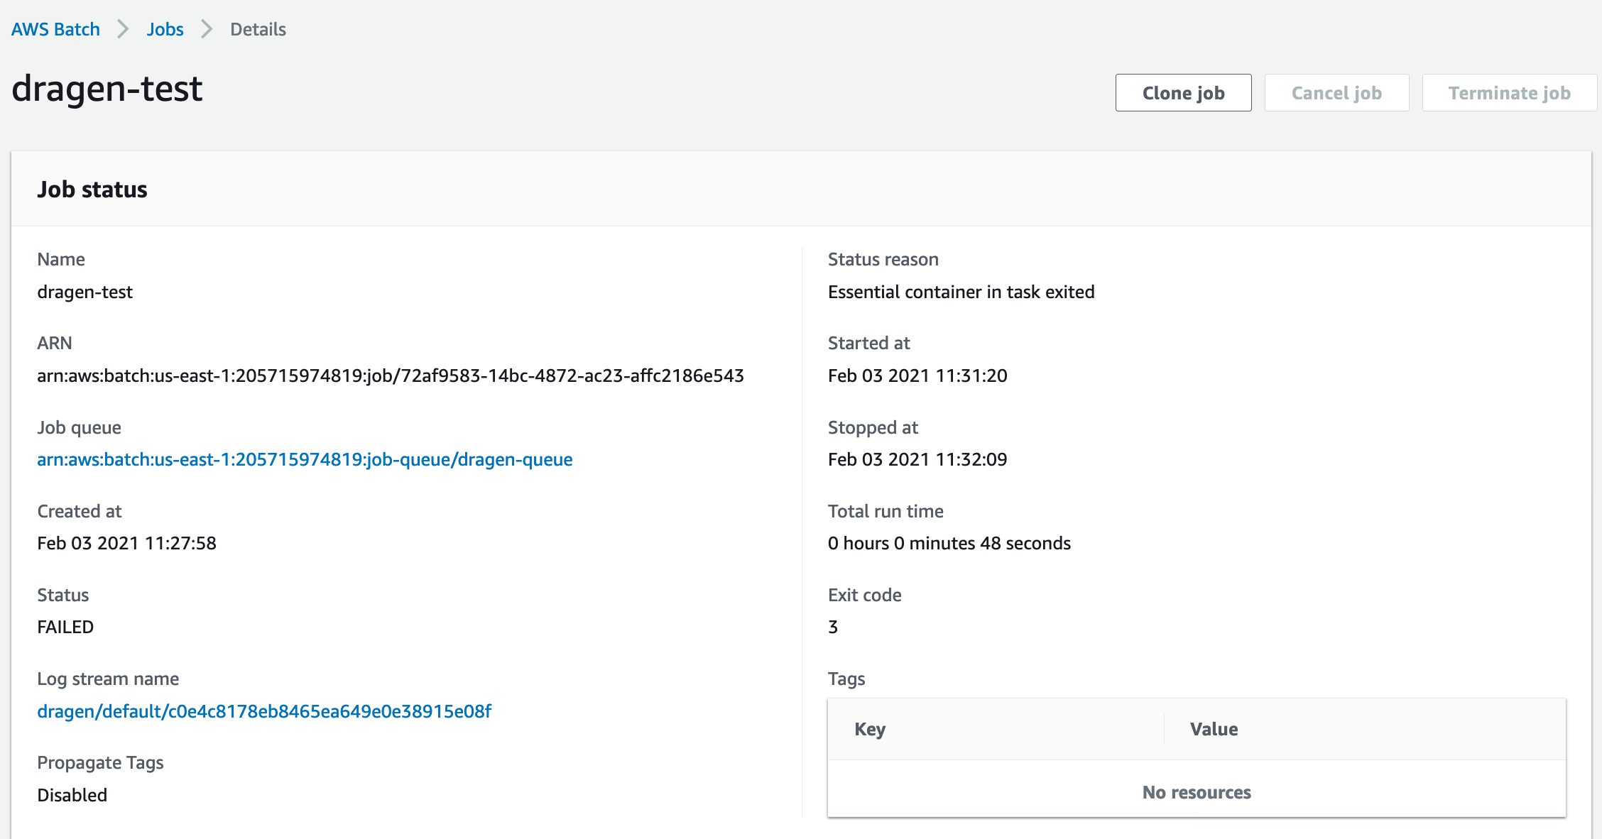Open the dragen/default log stream link
1602x839 pixels.
(x=264, y=711)
